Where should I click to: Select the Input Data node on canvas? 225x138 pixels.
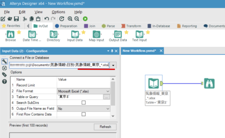pyautogui.click(x=154, y=83)
